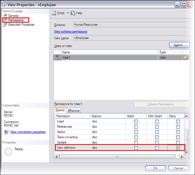Select the General page icon
Viewport: 195px width, 175px height.
[x=5, y=16]
